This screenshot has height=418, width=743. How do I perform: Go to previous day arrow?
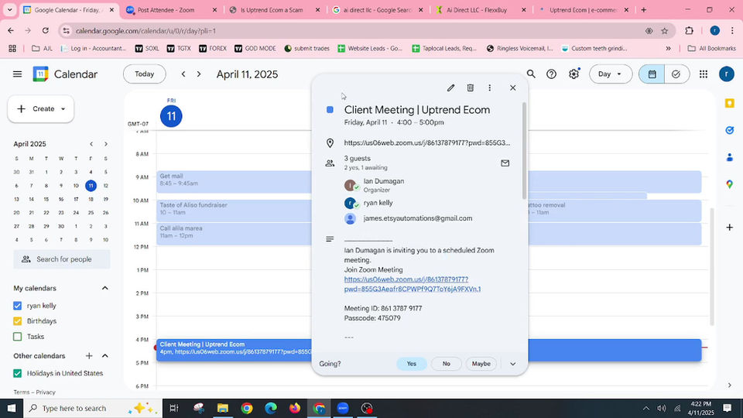pyautogui.click(x=183, y=74)
